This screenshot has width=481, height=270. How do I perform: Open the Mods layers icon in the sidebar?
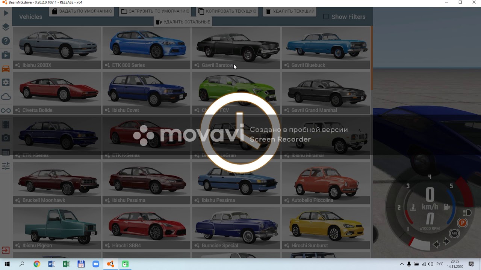[6, 27]
